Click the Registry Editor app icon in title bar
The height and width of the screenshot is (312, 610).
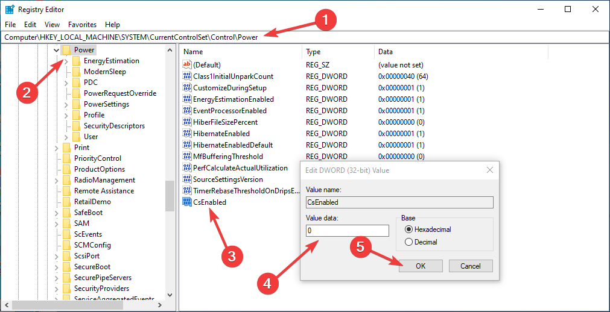tap(10, 9)
